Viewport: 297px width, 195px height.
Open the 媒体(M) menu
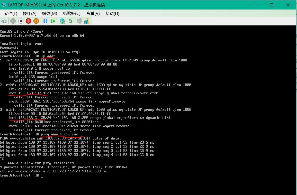[49, 13]
